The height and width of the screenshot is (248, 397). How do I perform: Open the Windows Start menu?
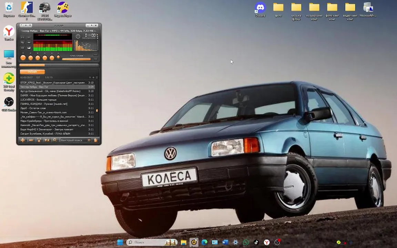click(120, 242)
